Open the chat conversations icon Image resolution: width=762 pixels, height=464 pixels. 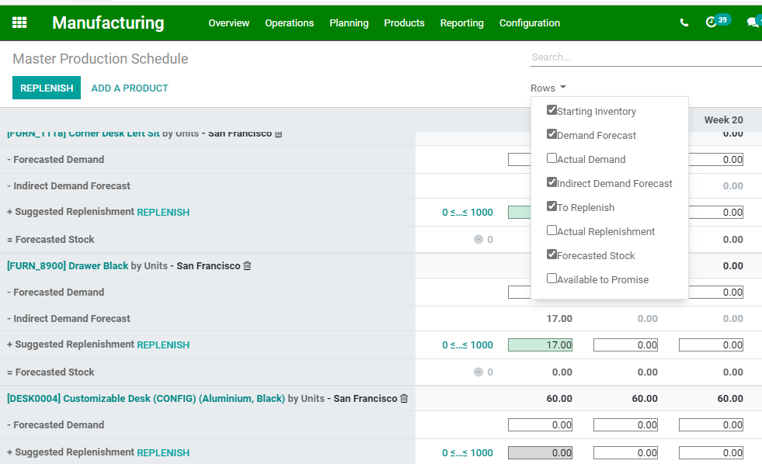pyautogui.click(x=753, y=22)
